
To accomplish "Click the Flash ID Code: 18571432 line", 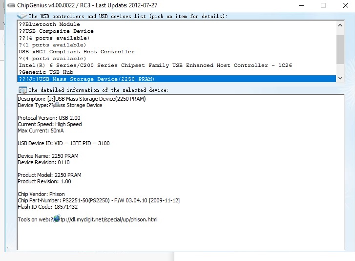I will tap(47, 207).
